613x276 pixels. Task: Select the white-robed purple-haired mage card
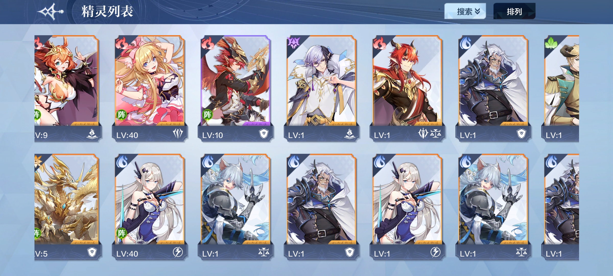(x=321, y=88)
